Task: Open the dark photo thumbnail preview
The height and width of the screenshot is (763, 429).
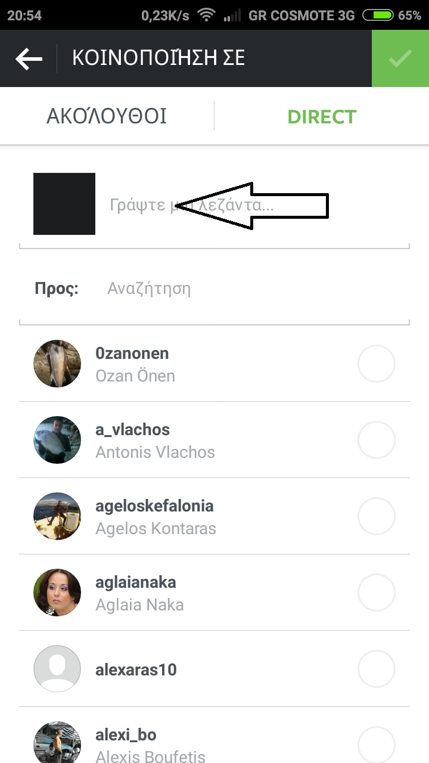Action: pos(64,204)
